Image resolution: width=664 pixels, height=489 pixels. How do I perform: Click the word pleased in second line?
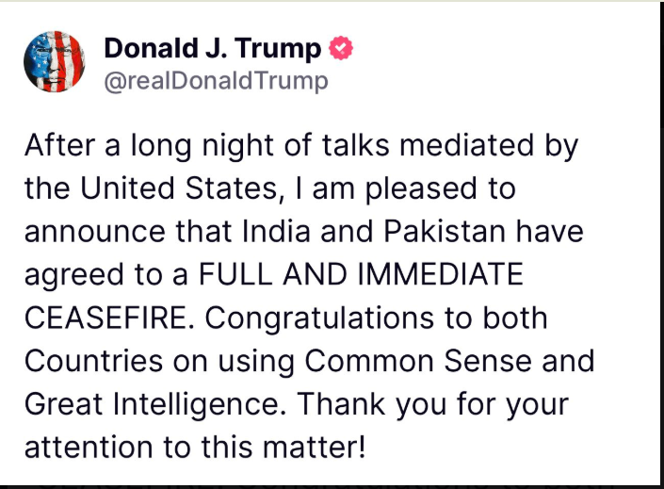421,189
